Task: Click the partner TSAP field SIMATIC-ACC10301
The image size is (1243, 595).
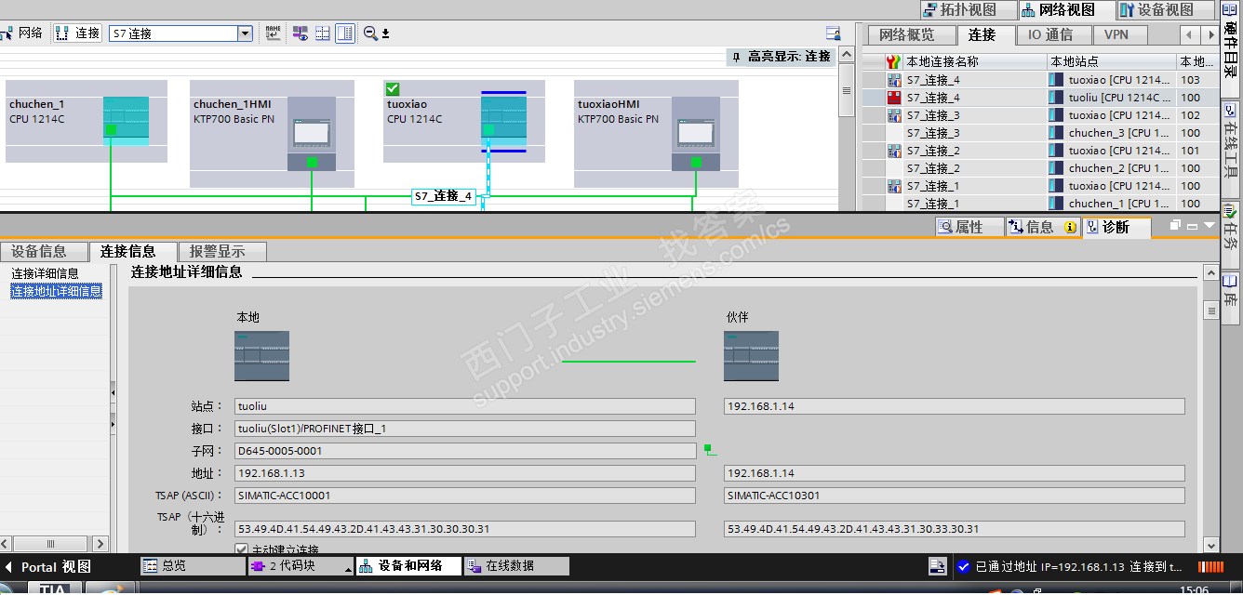Action: [955, 496]
